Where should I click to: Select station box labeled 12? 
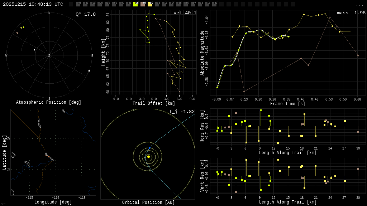click(x=157, y=4)
